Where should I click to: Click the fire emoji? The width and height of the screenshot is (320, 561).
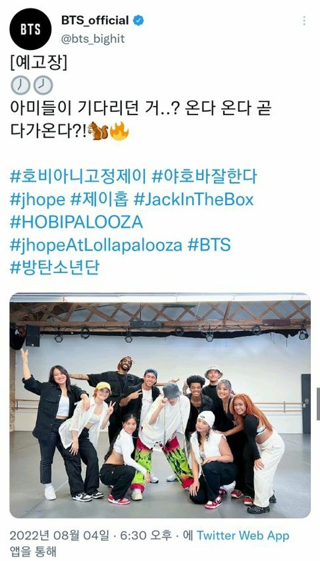tap(119, 131)
